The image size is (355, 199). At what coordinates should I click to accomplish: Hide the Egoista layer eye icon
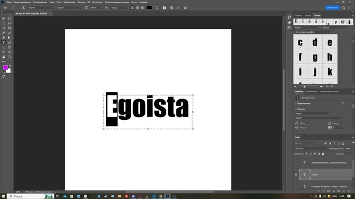pos(296,175)
